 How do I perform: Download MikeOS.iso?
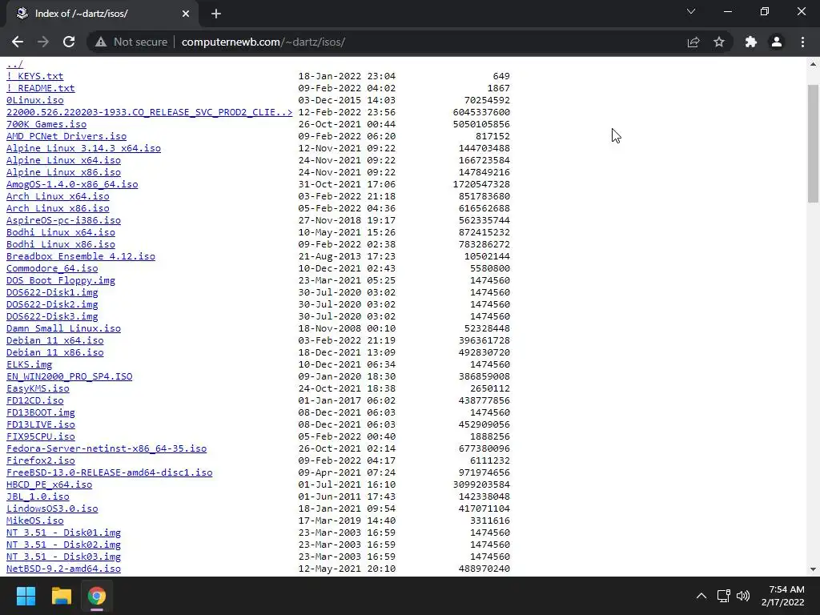(35, 521)
